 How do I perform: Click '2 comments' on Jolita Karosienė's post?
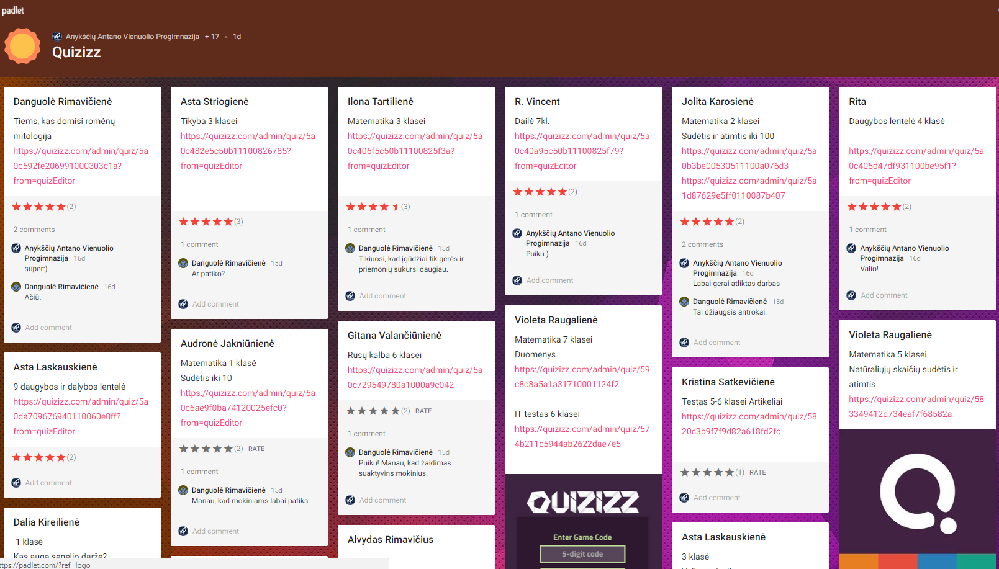pyautogui.click(x=702, y=244)
